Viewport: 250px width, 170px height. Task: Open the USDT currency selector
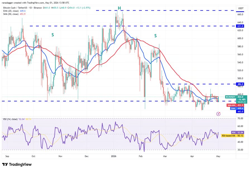tap(241, 8)
